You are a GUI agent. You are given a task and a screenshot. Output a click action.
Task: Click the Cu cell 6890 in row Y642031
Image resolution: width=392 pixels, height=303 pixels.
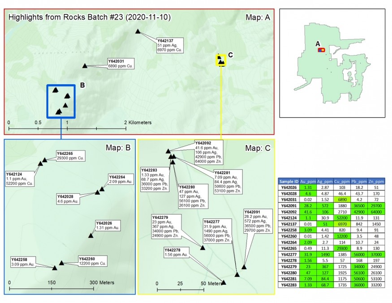coord(342,200)
